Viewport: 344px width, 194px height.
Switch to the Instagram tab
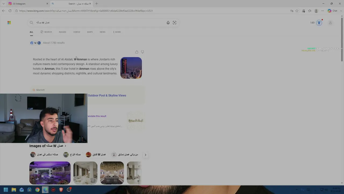[x=28, y=4]
